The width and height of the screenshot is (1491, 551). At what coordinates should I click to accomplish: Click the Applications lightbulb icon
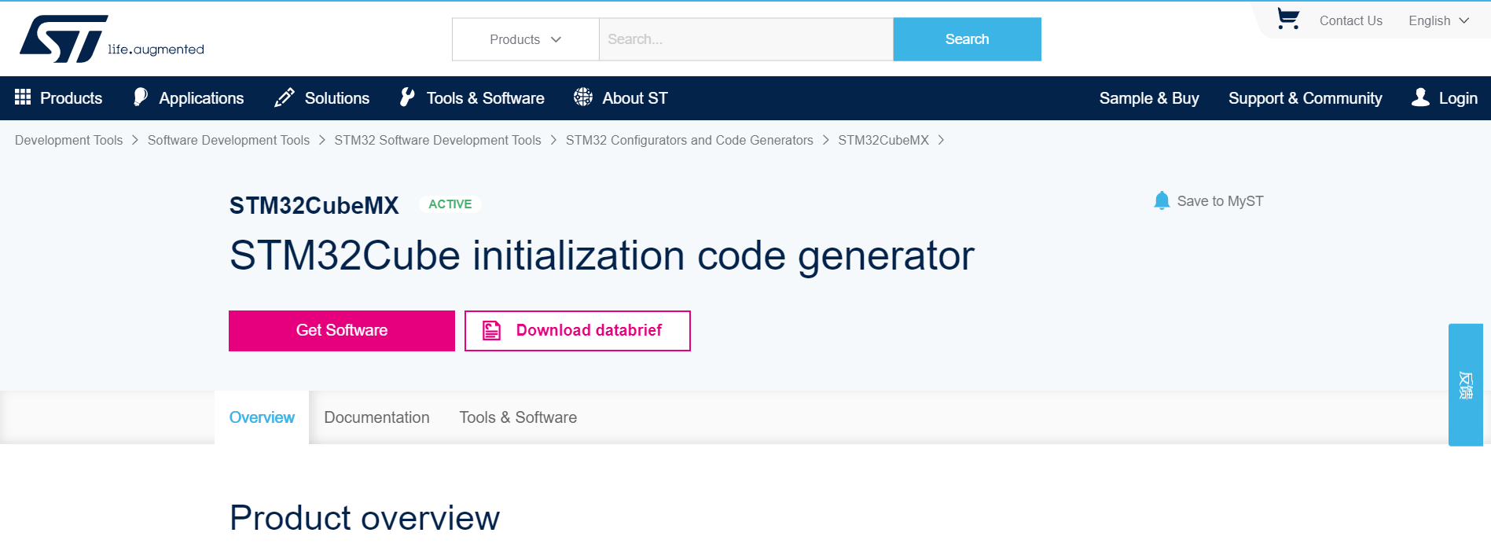[140, 97]
